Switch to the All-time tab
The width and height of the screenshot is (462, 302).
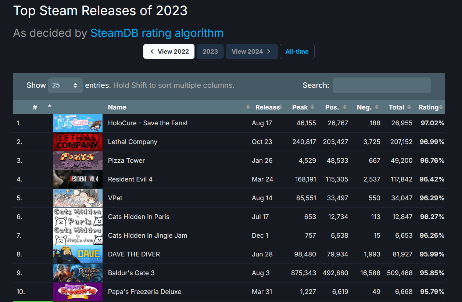pyautogui.click(x=297, y=51)
